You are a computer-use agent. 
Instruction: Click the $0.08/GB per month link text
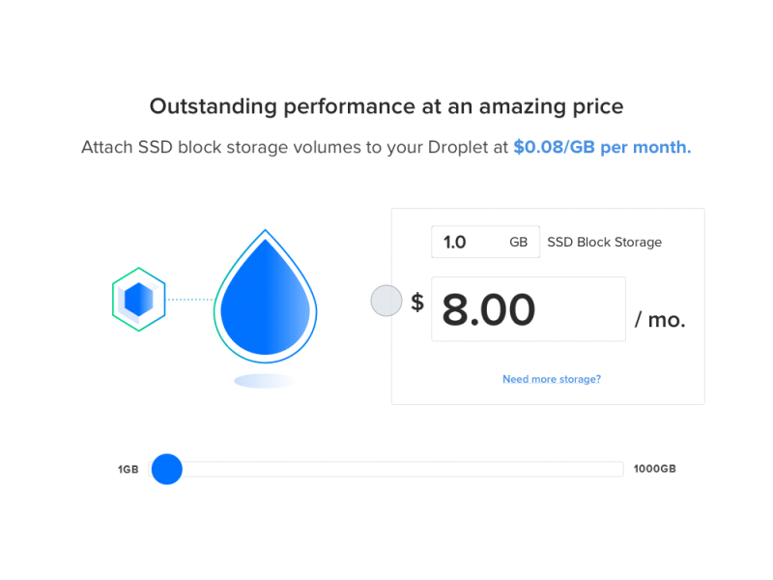pos(602,147)
